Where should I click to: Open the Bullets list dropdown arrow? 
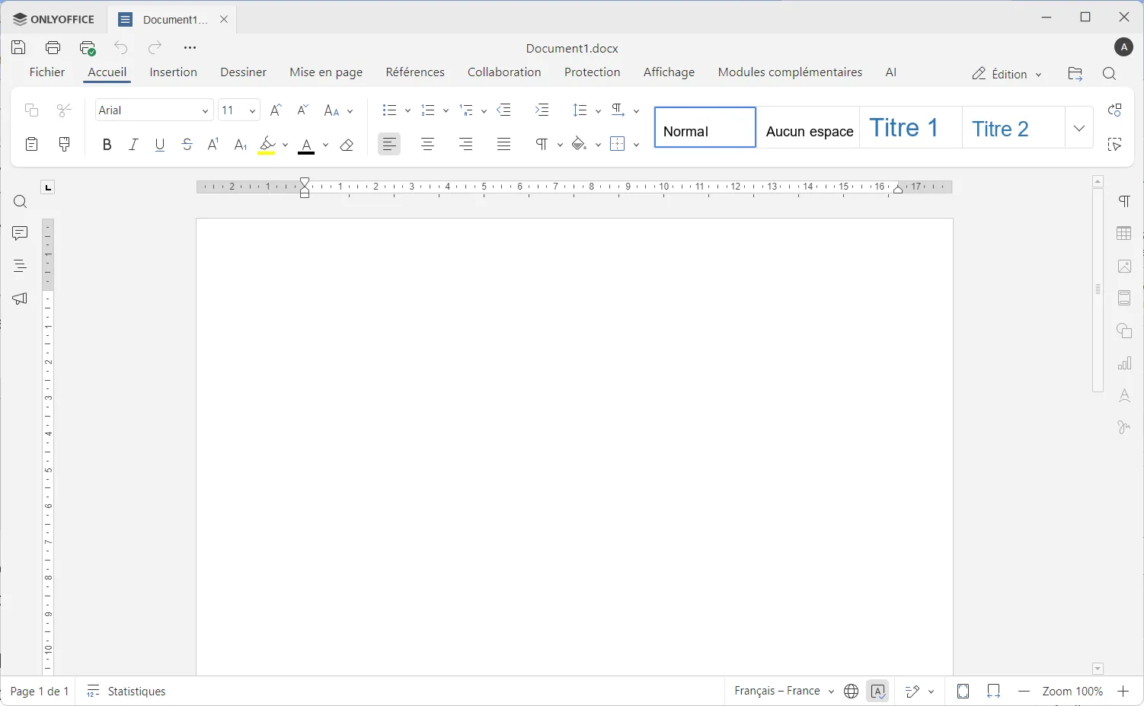pyautogui.click(x=408, y=111)
